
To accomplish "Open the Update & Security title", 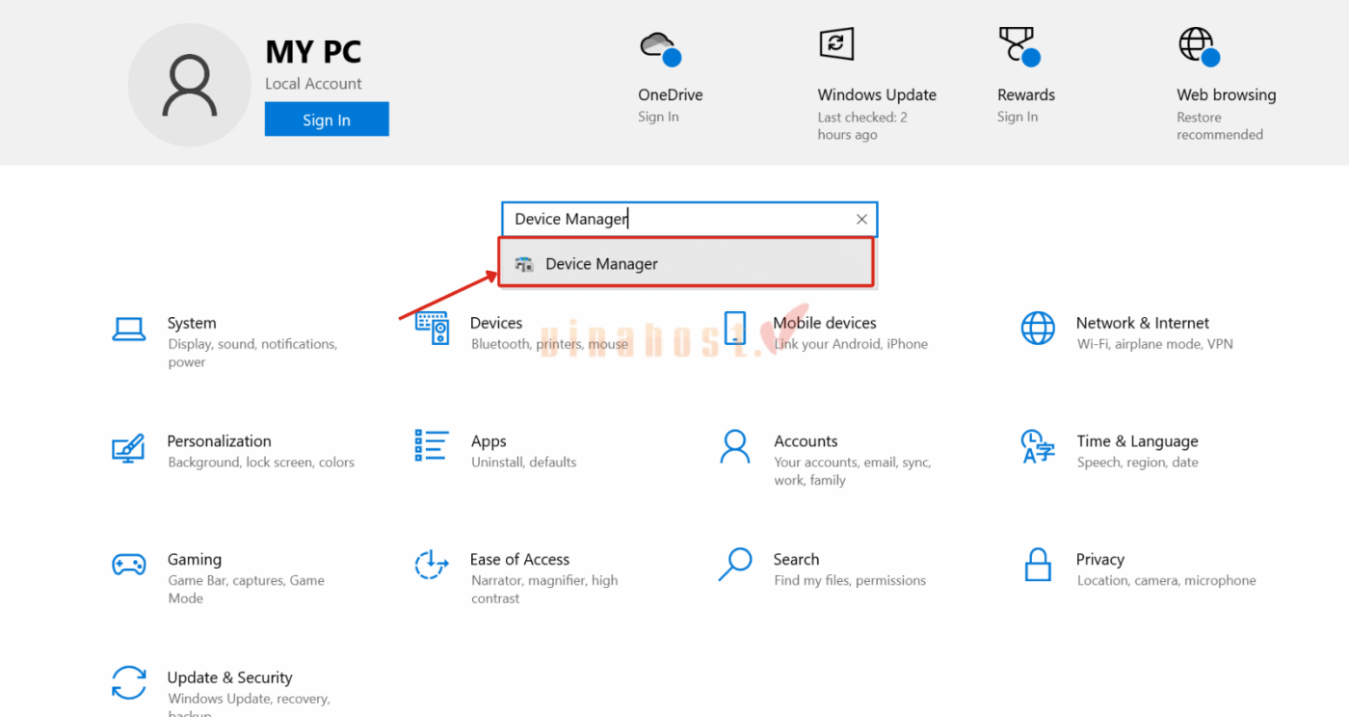I will (229, 677).
